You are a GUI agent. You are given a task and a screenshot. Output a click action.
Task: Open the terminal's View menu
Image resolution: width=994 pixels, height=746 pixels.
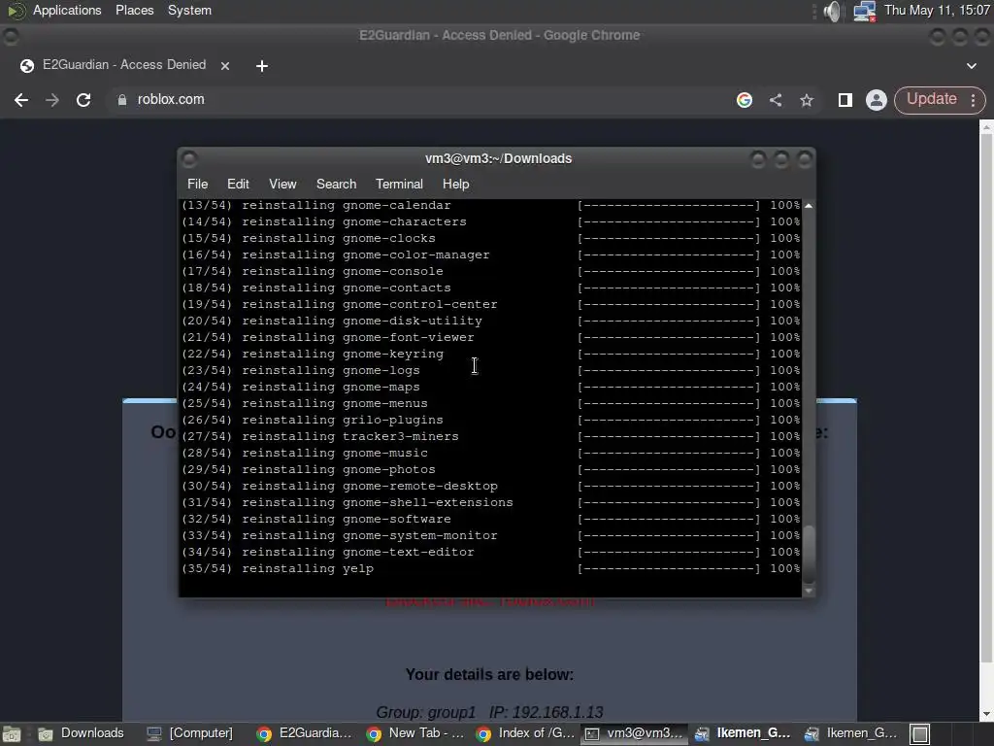(x=282, y=184)
